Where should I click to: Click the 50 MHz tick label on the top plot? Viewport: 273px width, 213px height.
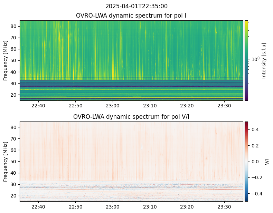point(13,60)
